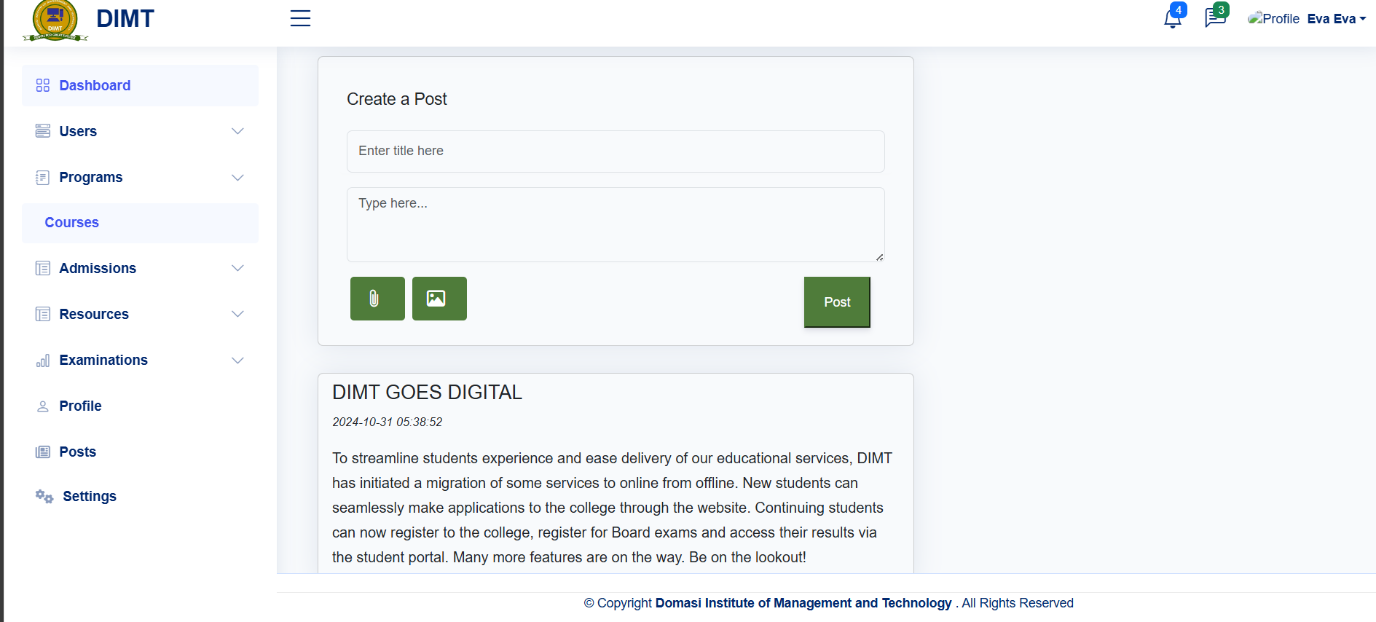Click the Profile person icon in sidebar
The height and width of the screenshot is (622, 1376).
(43, 406)
